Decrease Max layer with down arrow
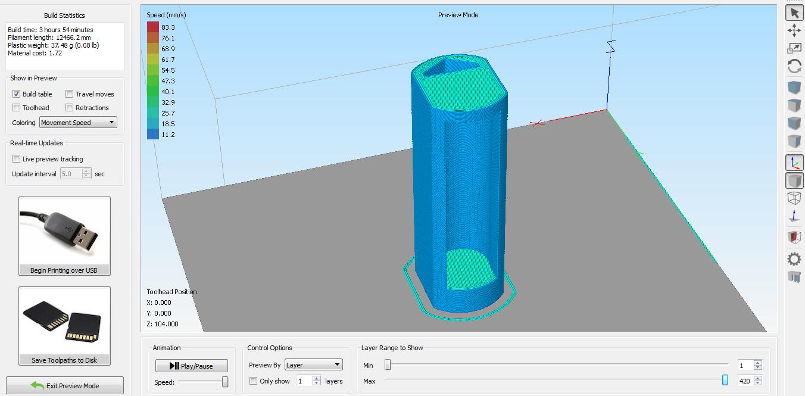 [758, 384]
